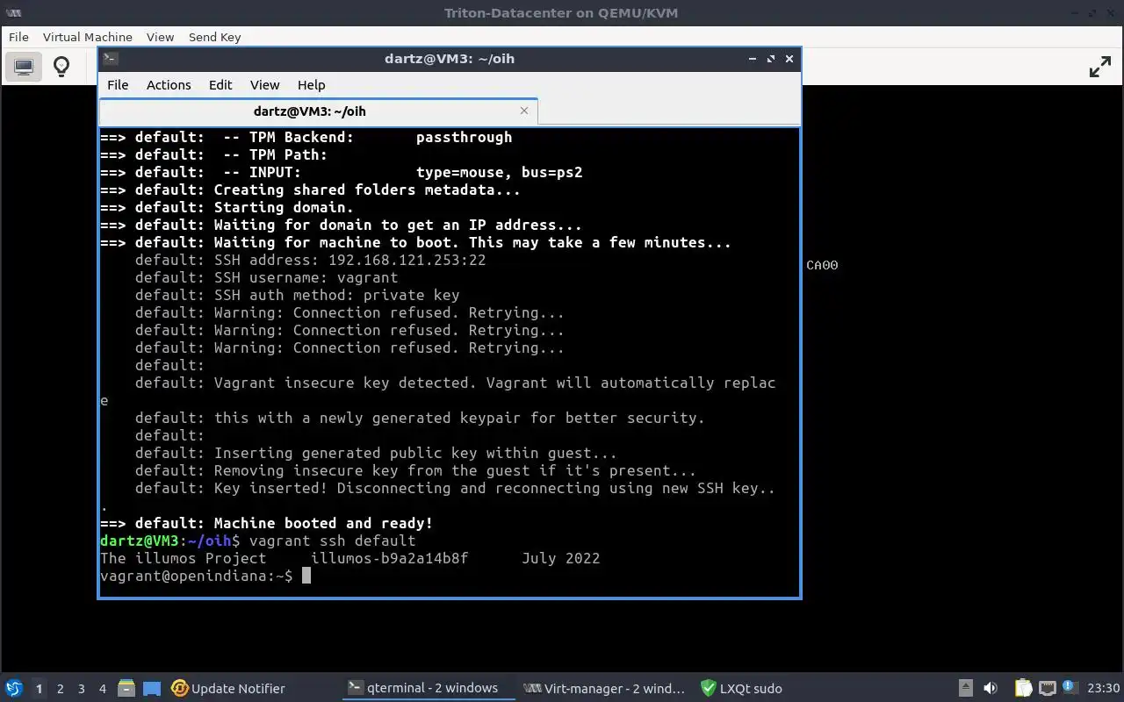Open the qterminal Actions menu
This screenshot has width=1124, height=702.
coord(169,85)
